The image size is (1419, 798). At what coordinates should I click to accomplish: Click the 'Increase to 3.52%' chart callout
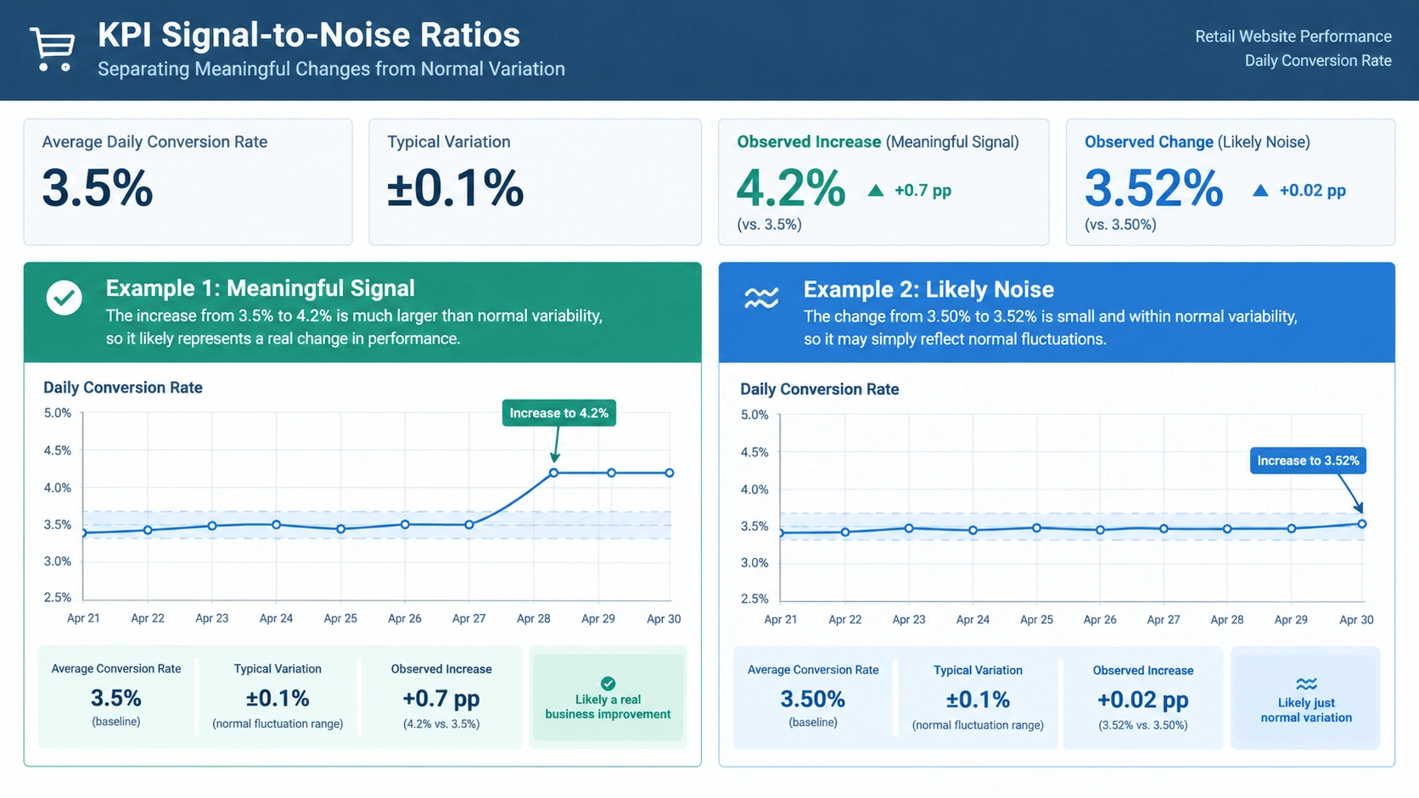pyautogui.click(x=1308, y=460)
